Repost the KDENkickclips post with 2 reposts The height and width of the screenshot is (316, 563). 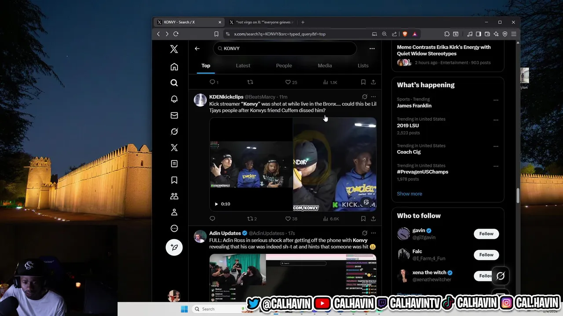pyautogui.click(x=252, y=219)
